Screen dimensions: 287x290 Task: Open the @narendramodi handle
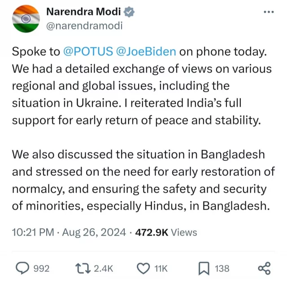point(84,26)
